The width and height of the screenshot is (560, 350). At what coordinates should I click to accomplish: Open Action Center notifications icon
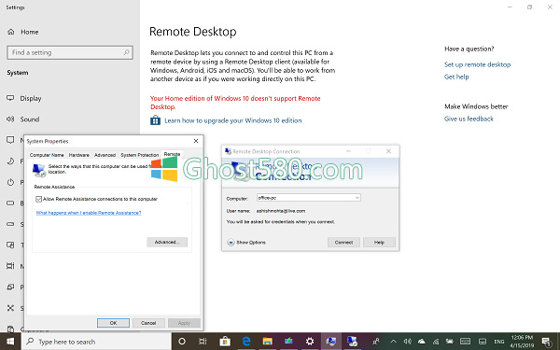coord(546,342)
